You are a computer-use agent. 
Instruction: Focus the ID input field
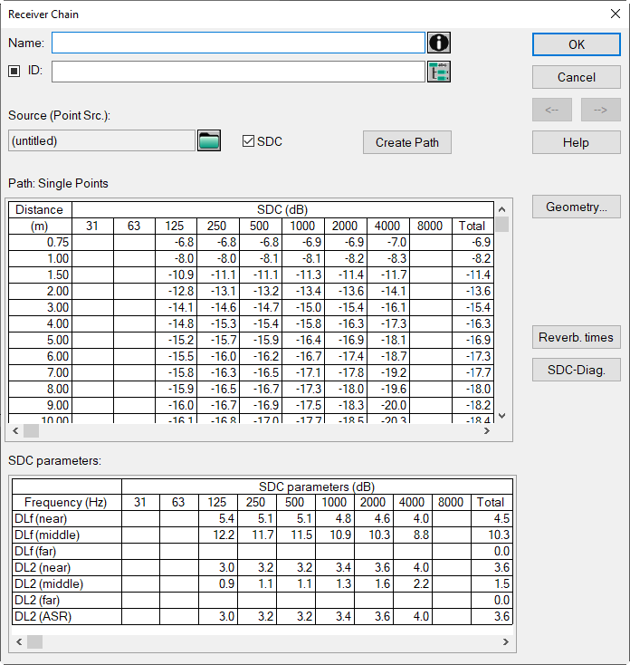[239, 72]
